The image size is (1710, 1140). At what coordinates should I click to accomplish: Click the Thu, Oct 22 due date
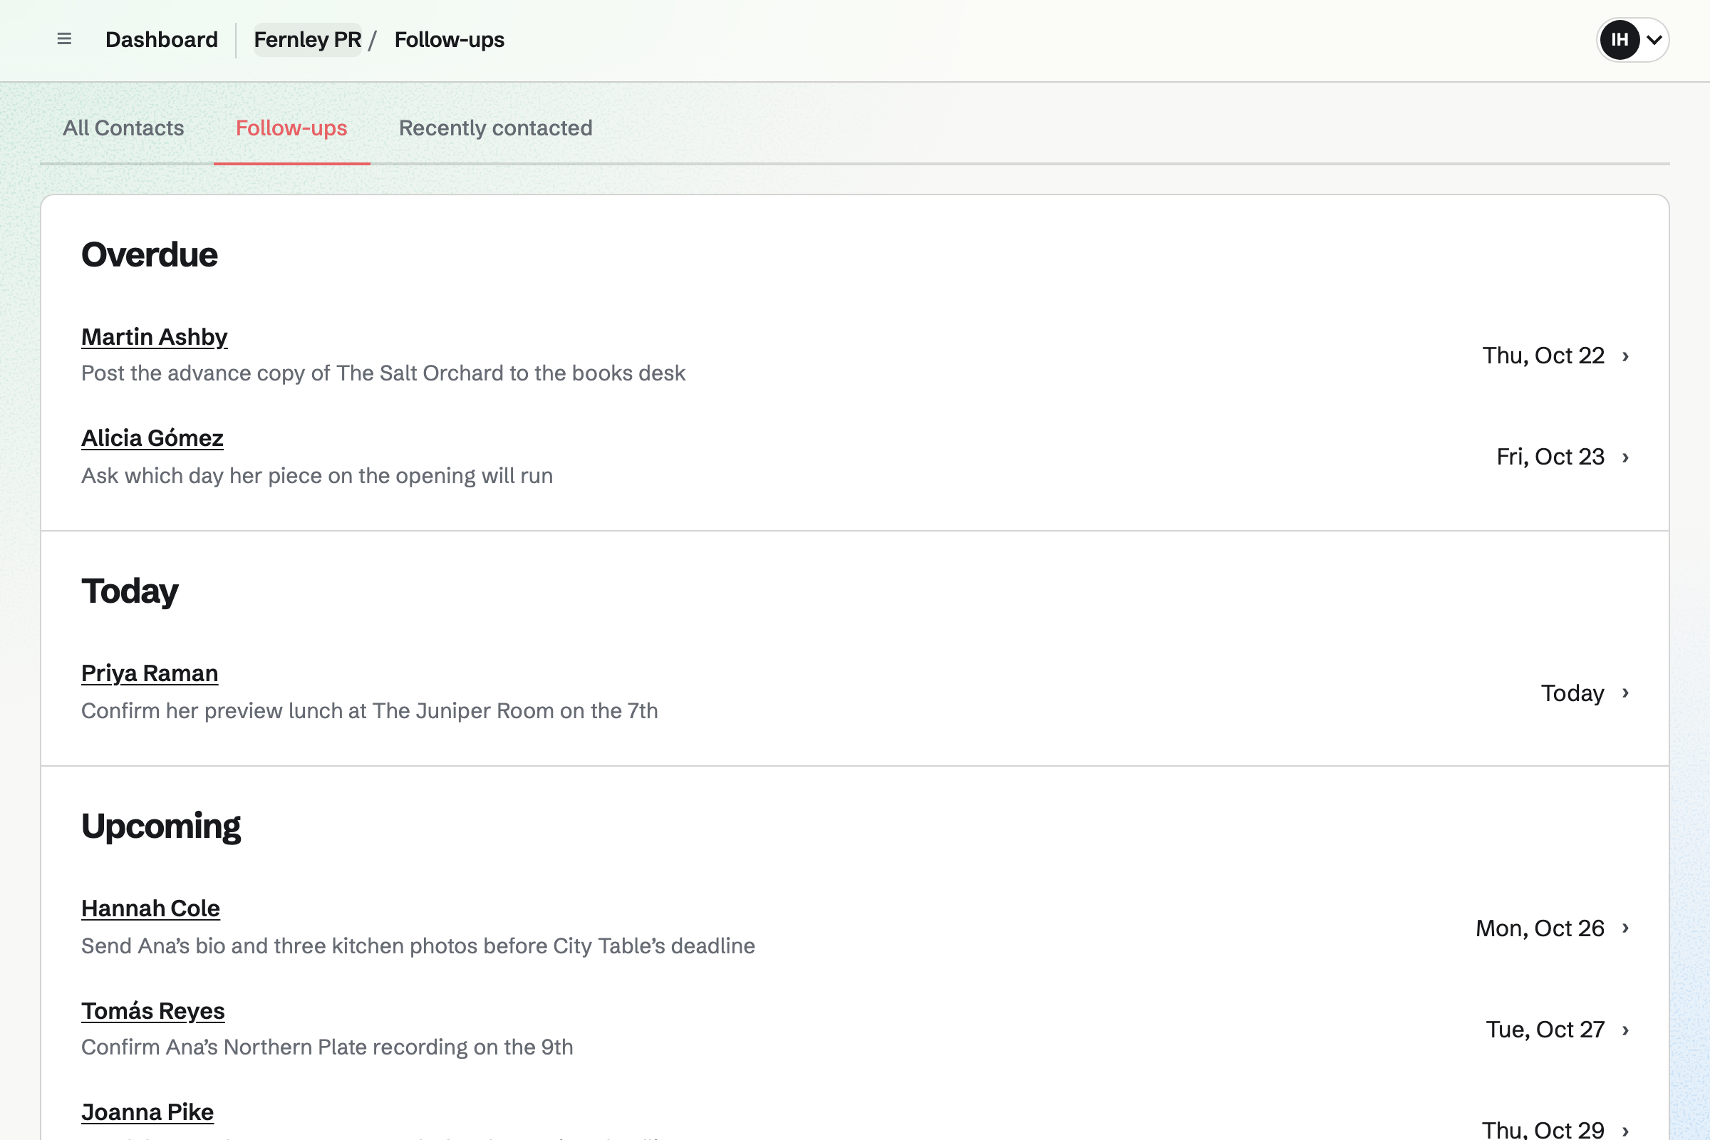pyautogui.click(x=1543, y=356)
